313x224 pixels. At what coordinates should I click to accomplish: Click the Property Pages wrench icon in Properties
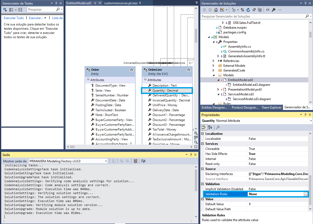tap(218, 127)
